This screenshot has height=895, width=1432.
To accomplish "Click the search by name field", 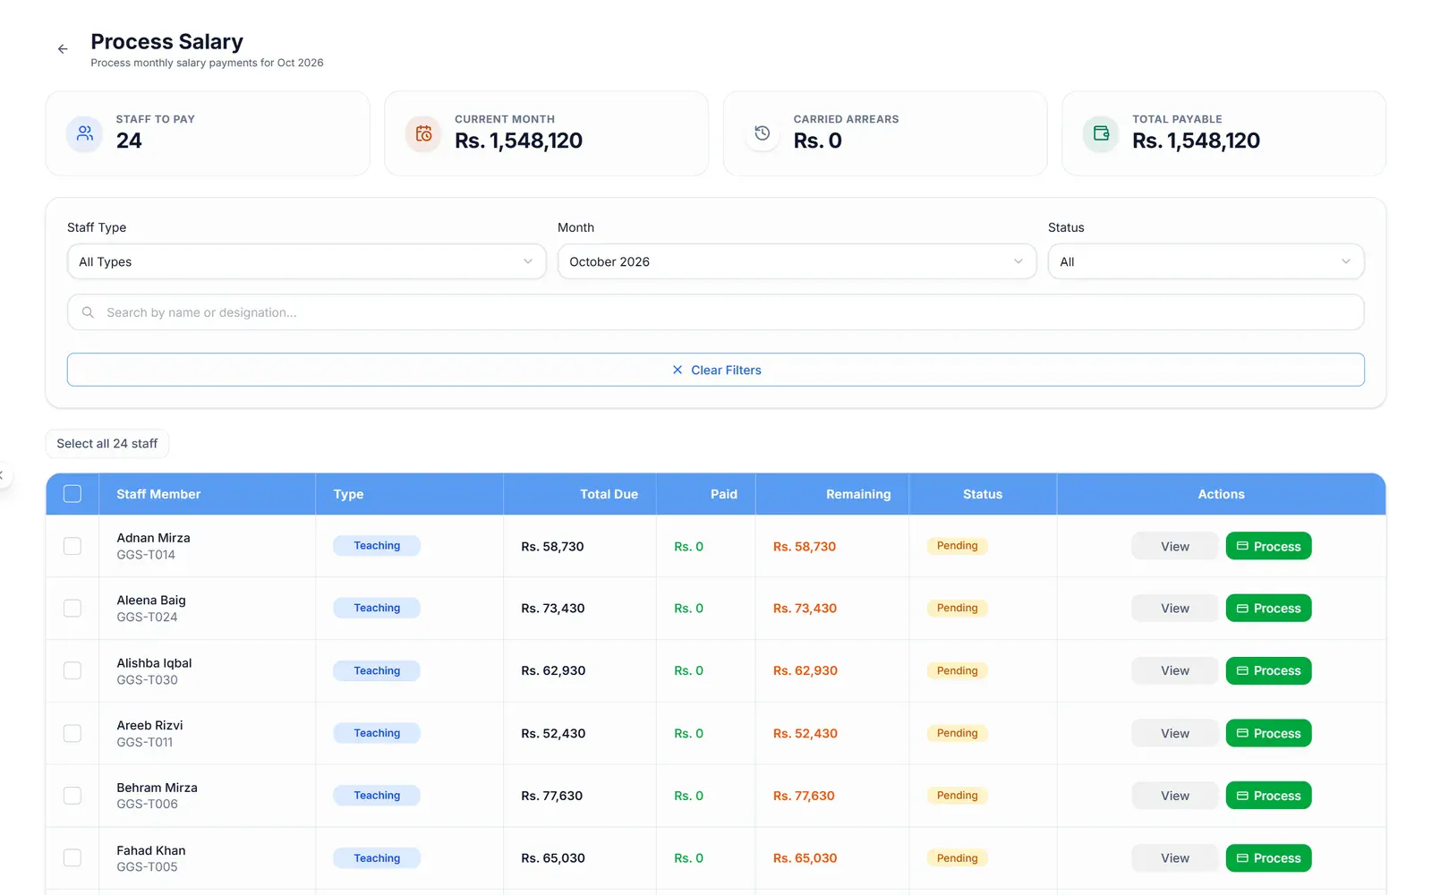I will click(715, 312).
